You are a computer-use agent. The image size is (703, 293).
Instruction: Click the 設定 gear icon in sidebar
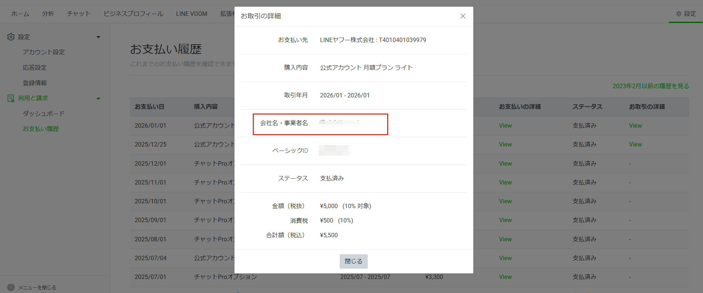(11, 37)
